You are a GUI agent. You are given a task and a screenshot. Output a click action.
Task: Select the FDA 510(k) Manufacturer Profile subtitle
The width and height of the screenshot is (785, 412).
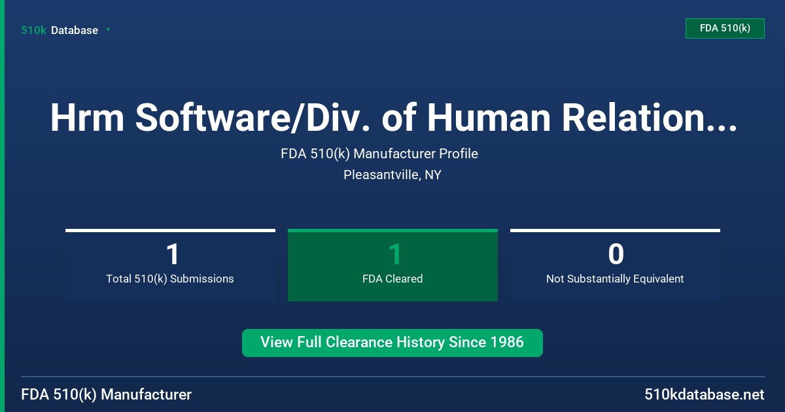pos(379,154)
